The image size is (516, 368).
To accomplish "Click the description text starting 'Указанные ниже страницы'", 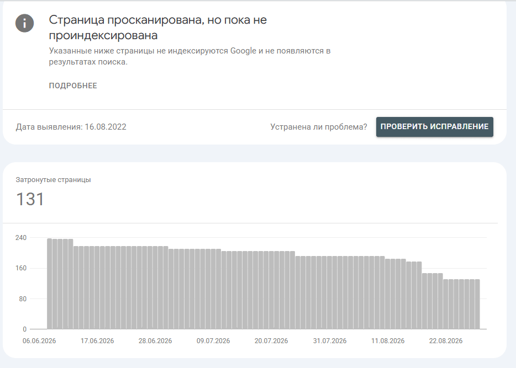I will click(x=189, y=56).
